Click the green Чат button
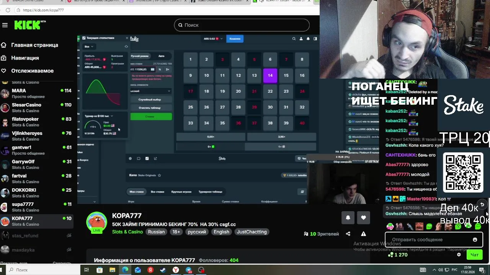 (x=475, y=255)
